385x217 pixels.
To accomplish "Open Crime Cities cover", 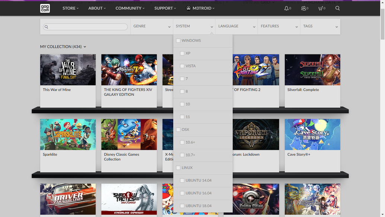I will [256, 200].
